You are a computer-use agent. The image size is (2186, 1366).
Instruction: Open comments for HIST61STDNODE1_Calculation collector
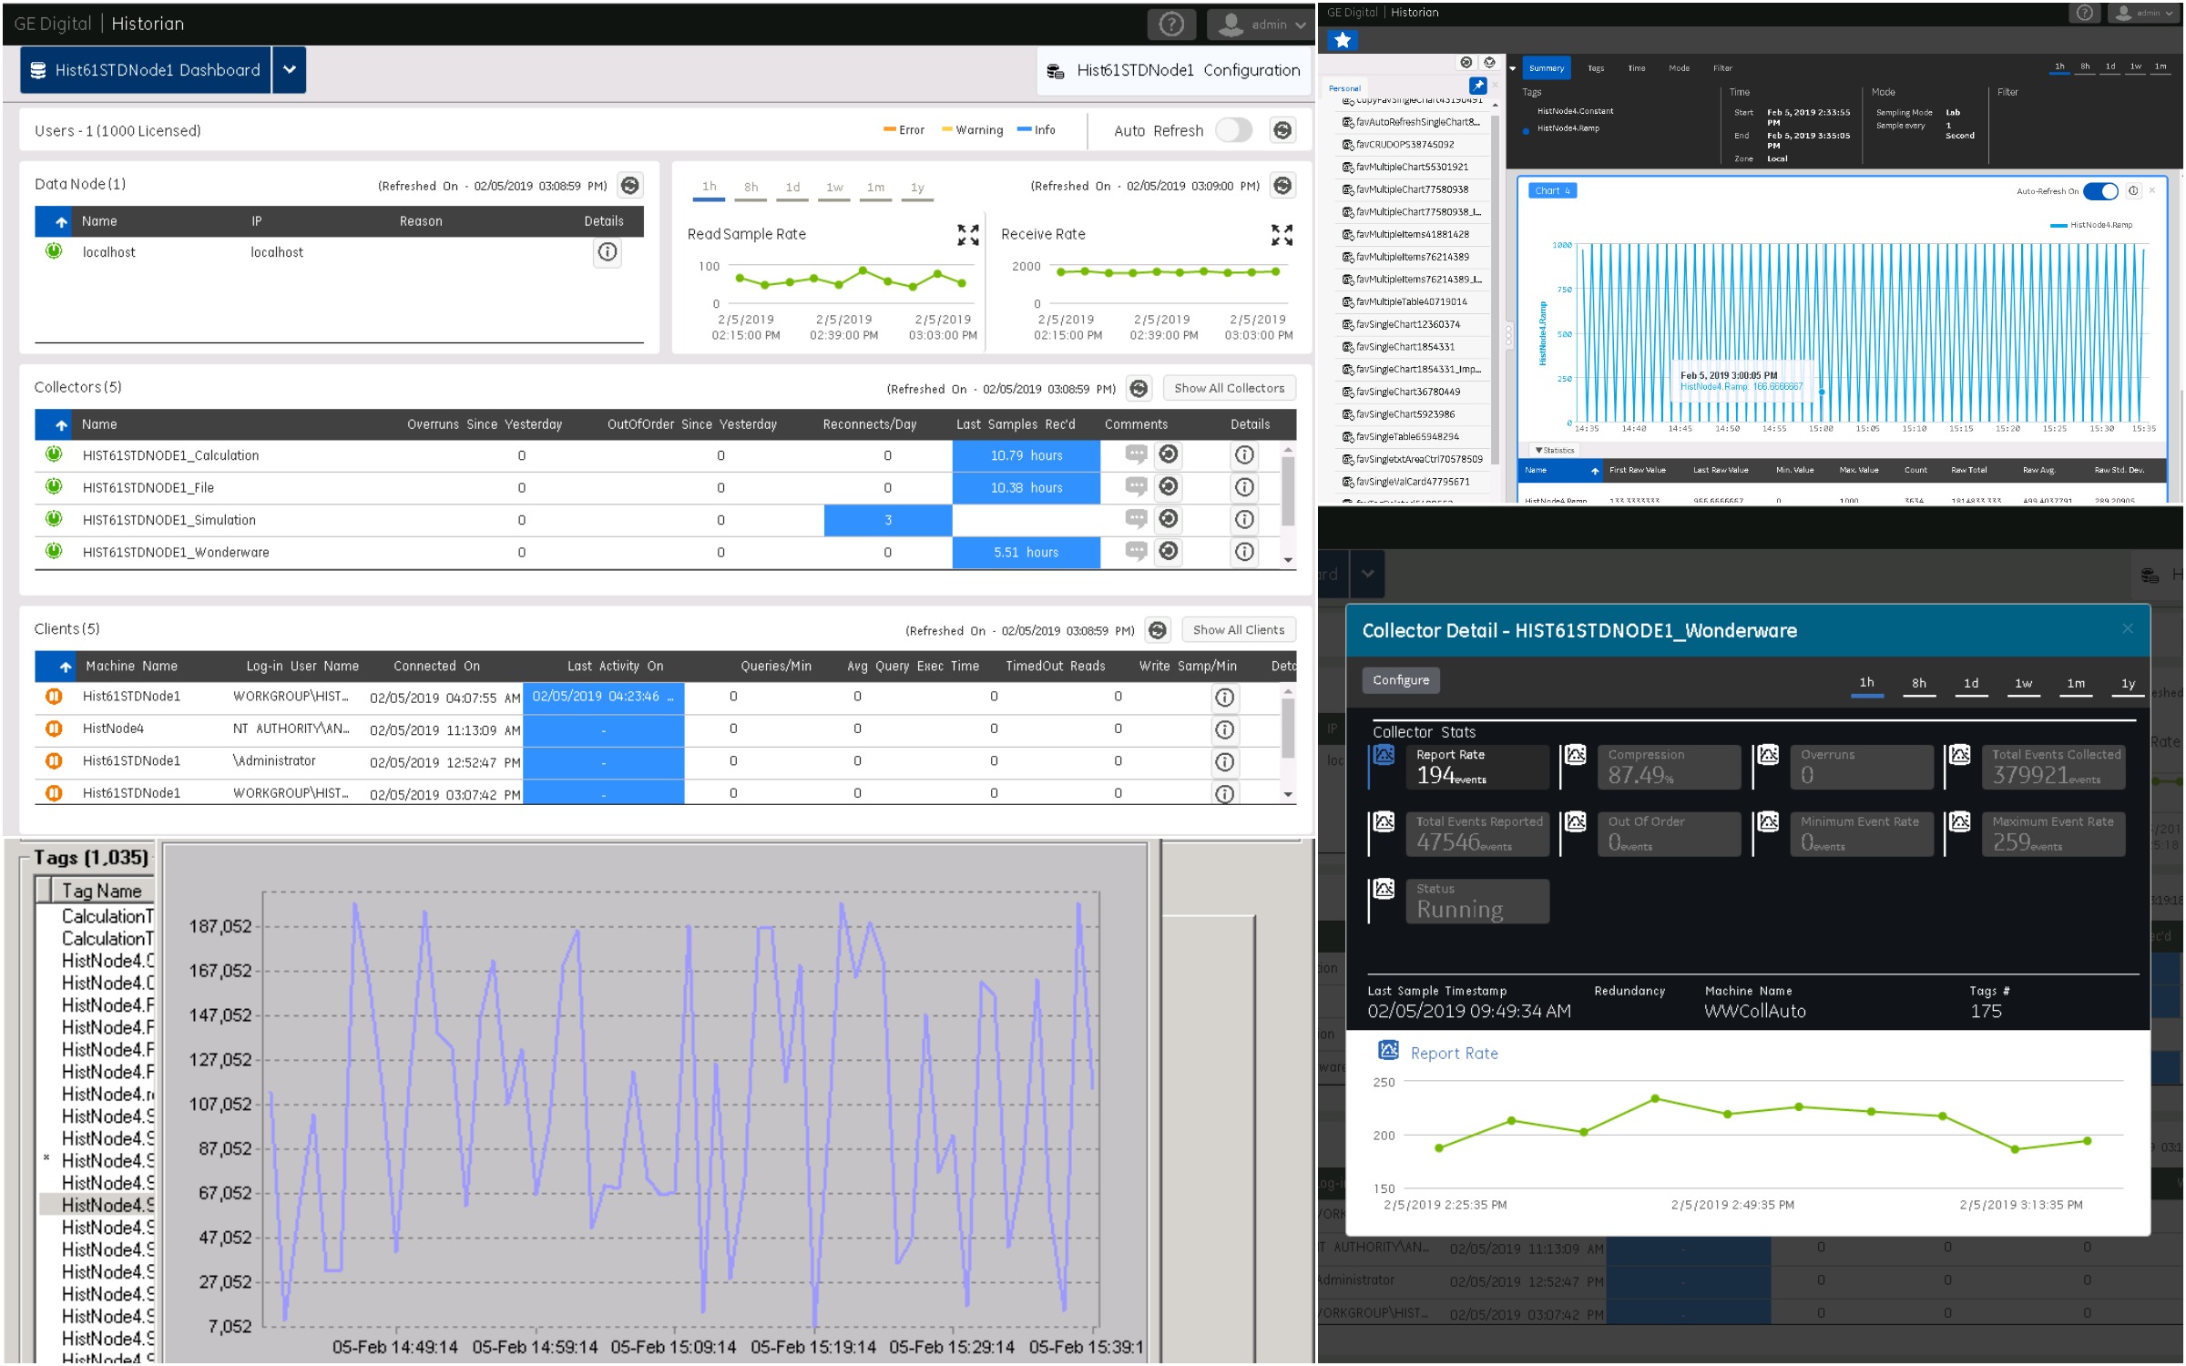click(1136, 454)
